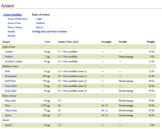
Task: Click Dex link in Chain Shirt row
Action: pos(65,86)
